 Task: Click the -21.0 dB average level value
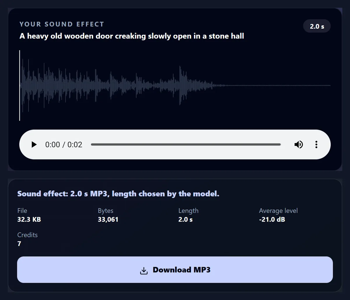coord(272,219)
